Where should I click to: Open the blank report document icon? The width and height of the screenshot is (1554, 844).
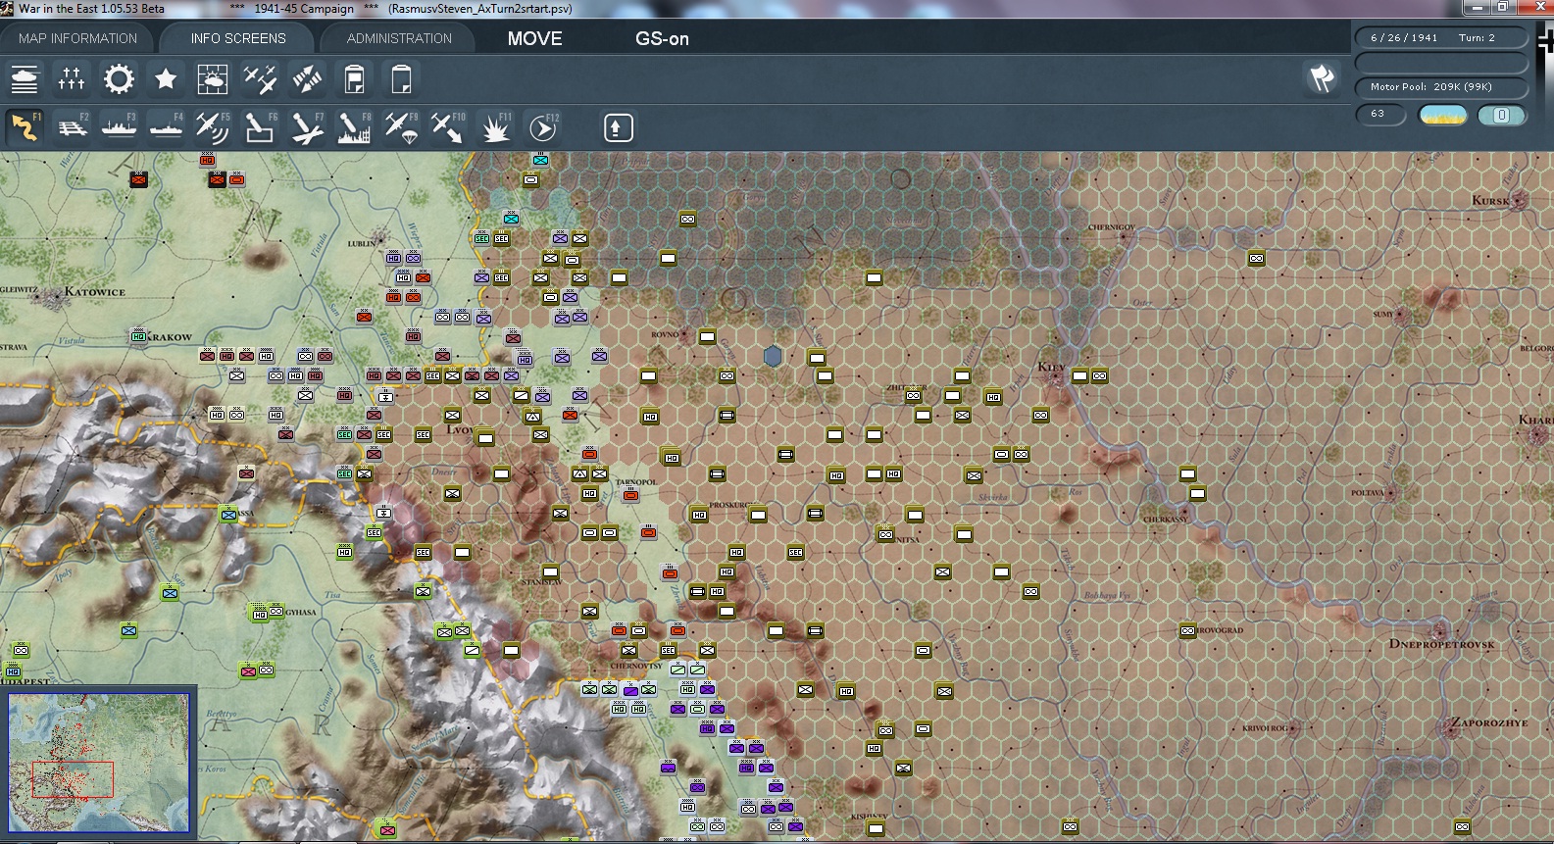[401, 79]
